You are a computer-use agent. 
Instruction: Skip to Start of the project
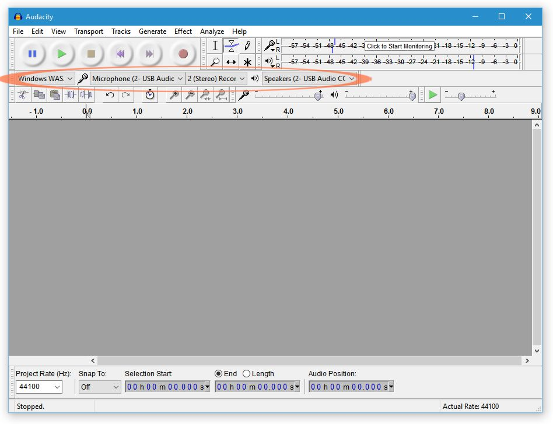coord(120,54)
